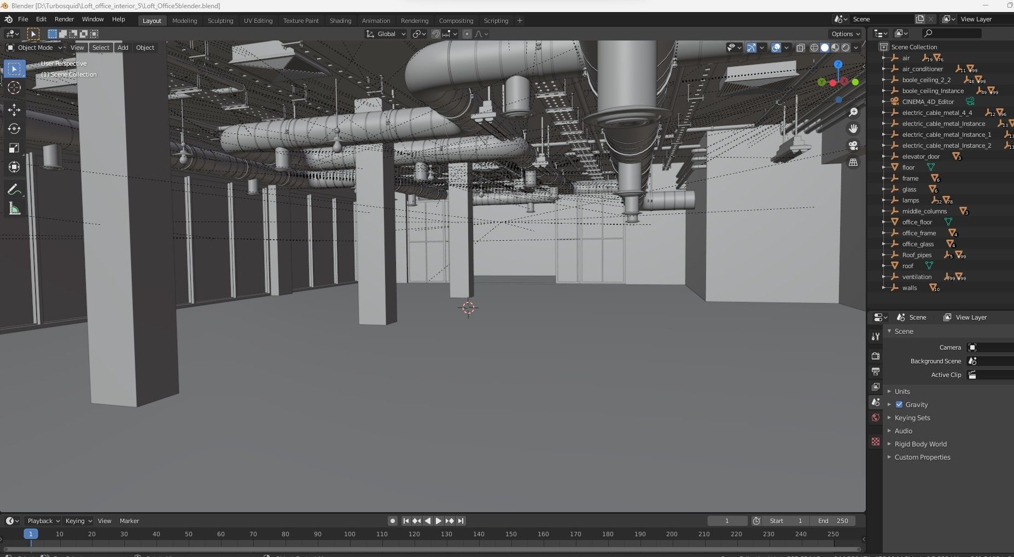Open the Render properties tab
This screenshot has height=557, width=1014.
[876, 356]
